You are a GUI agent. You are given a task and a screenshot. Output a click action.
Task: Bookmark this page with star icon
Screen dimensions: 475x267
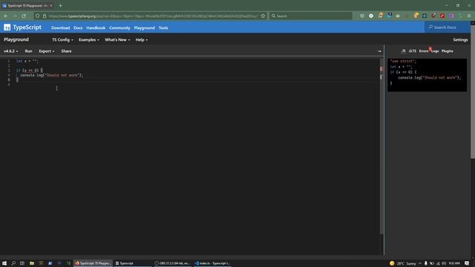(263, 16)
